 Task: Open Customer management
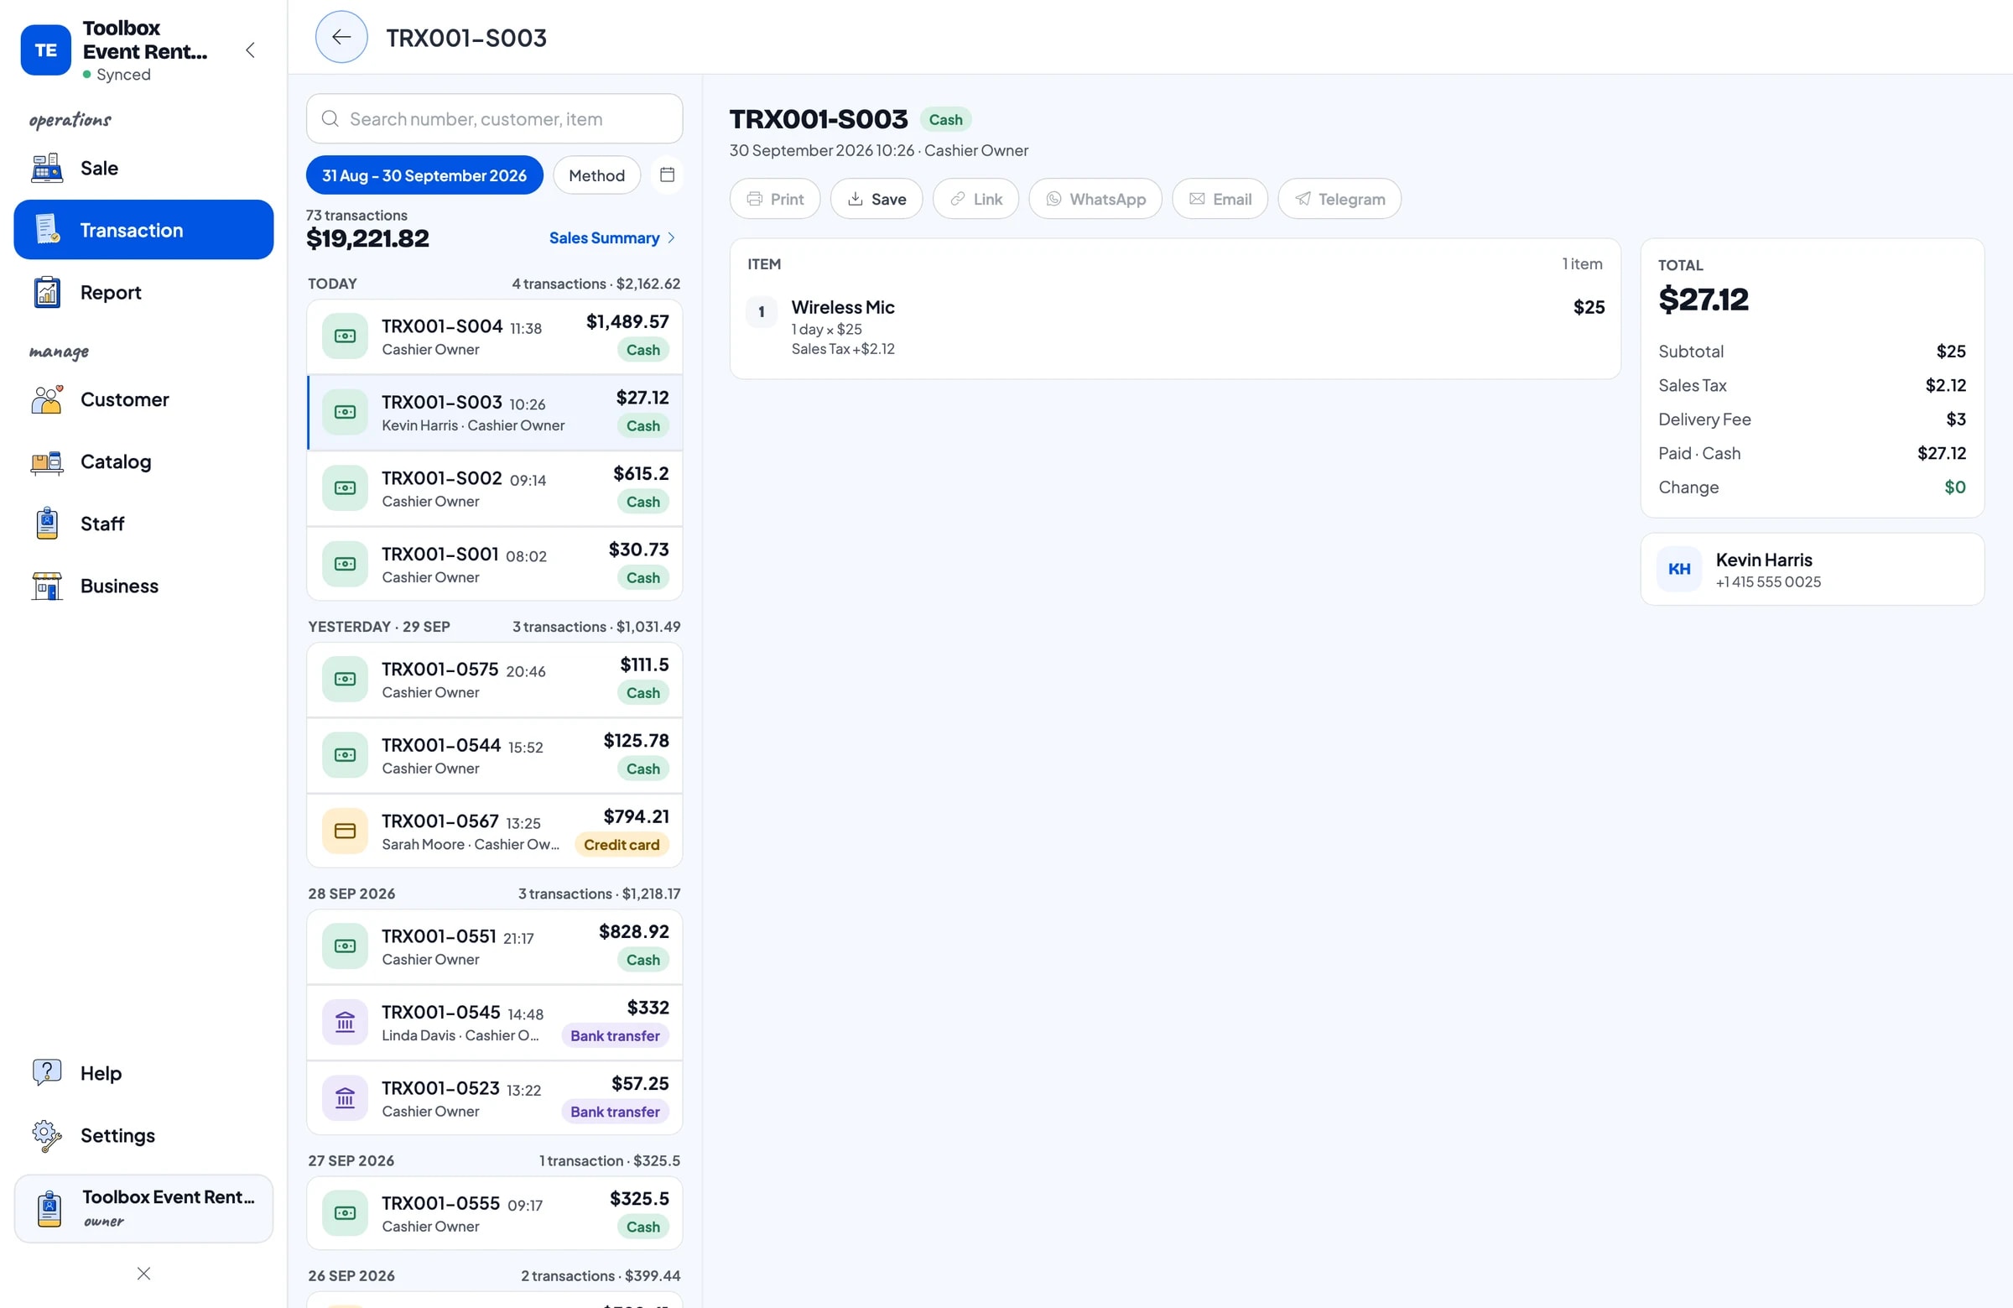click(143, 399)
